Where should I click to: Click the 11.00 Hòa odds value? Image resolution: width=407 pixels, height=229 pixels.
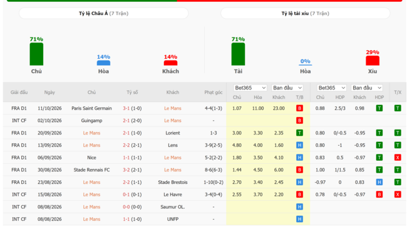point(258,108)
